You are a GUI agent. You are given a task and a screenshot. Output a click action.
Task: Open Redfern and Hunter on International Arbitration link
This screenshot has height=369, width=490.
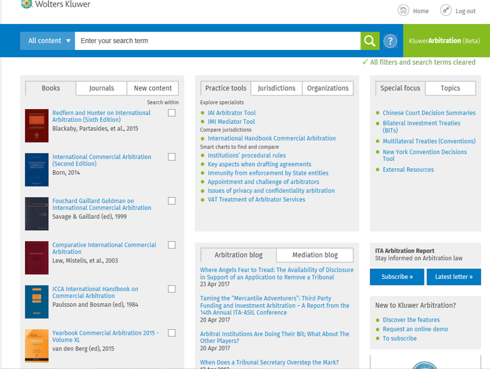pos(101,116)
